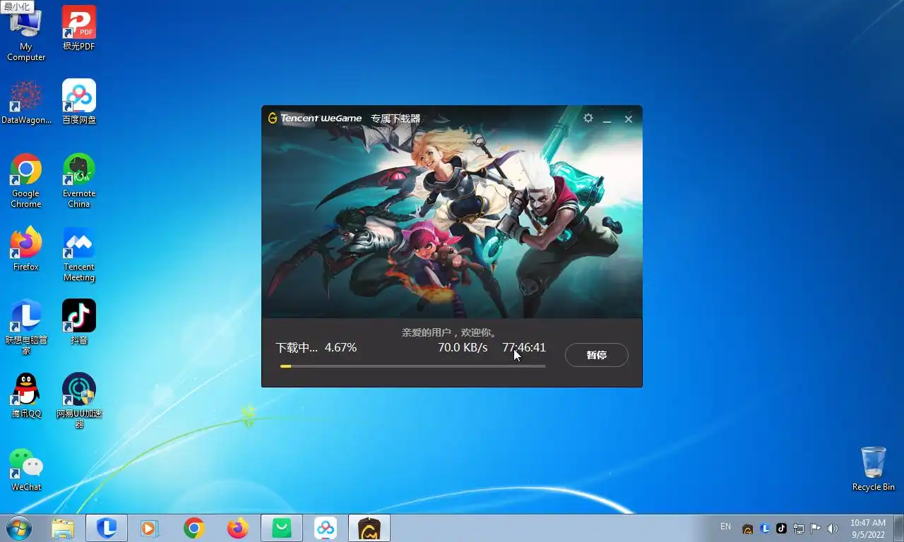The image size is (904, 542).
Task: Open Evernote China desktop shortcut
Action: coord(79,181)
